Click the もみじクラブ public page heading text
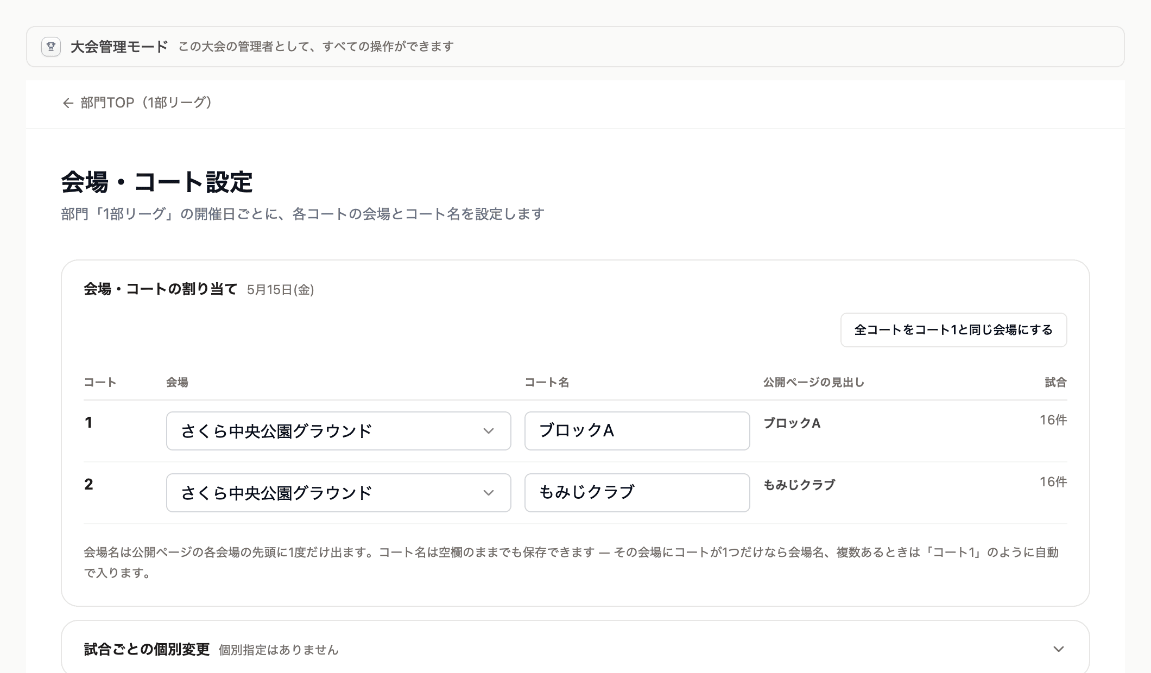1151x673 pixels. pos(799,485)
